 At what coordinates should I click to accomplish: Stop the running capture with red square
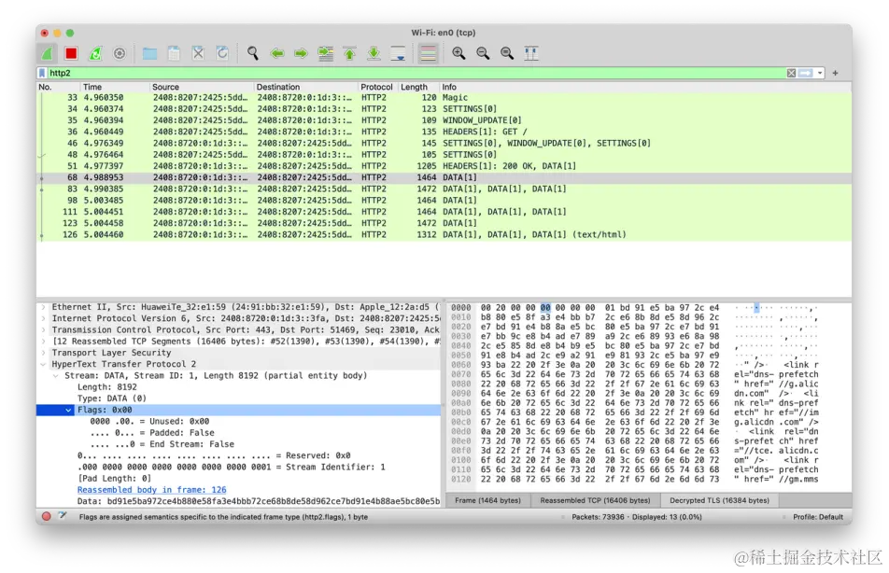pos(71,53)
